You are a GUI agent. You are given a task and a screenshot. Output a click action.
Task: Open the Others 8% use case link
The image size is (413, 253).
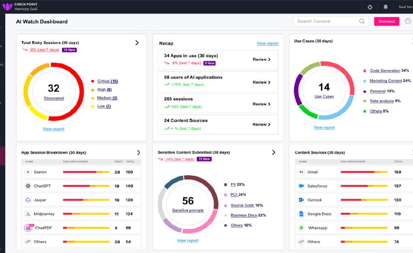click(x=376, y=111)
